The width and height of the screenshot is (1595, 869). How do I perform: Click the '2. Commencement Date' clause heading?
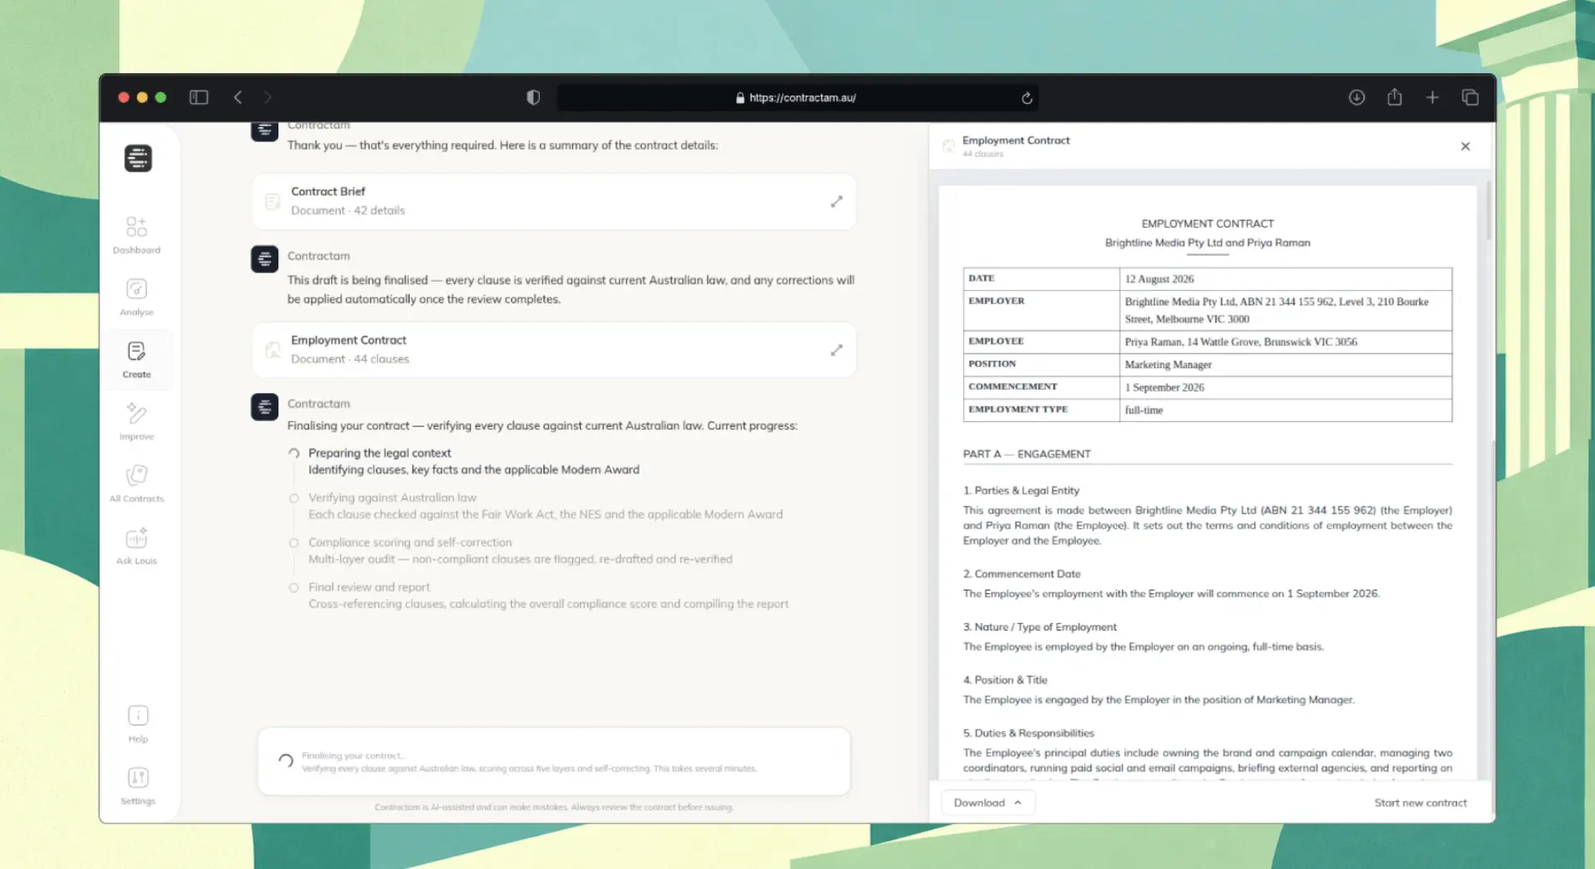coord(1022,574)
